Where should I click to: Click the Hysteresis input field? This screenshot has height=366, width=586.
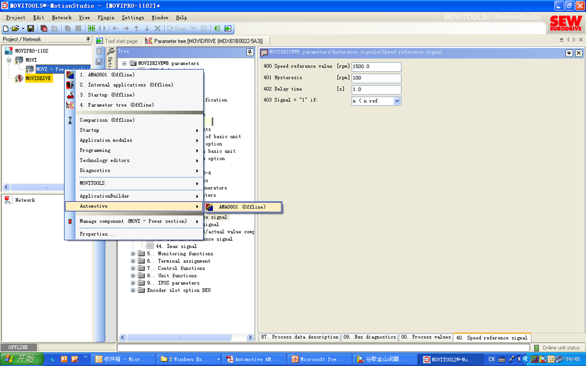click(x=376, y=78)
